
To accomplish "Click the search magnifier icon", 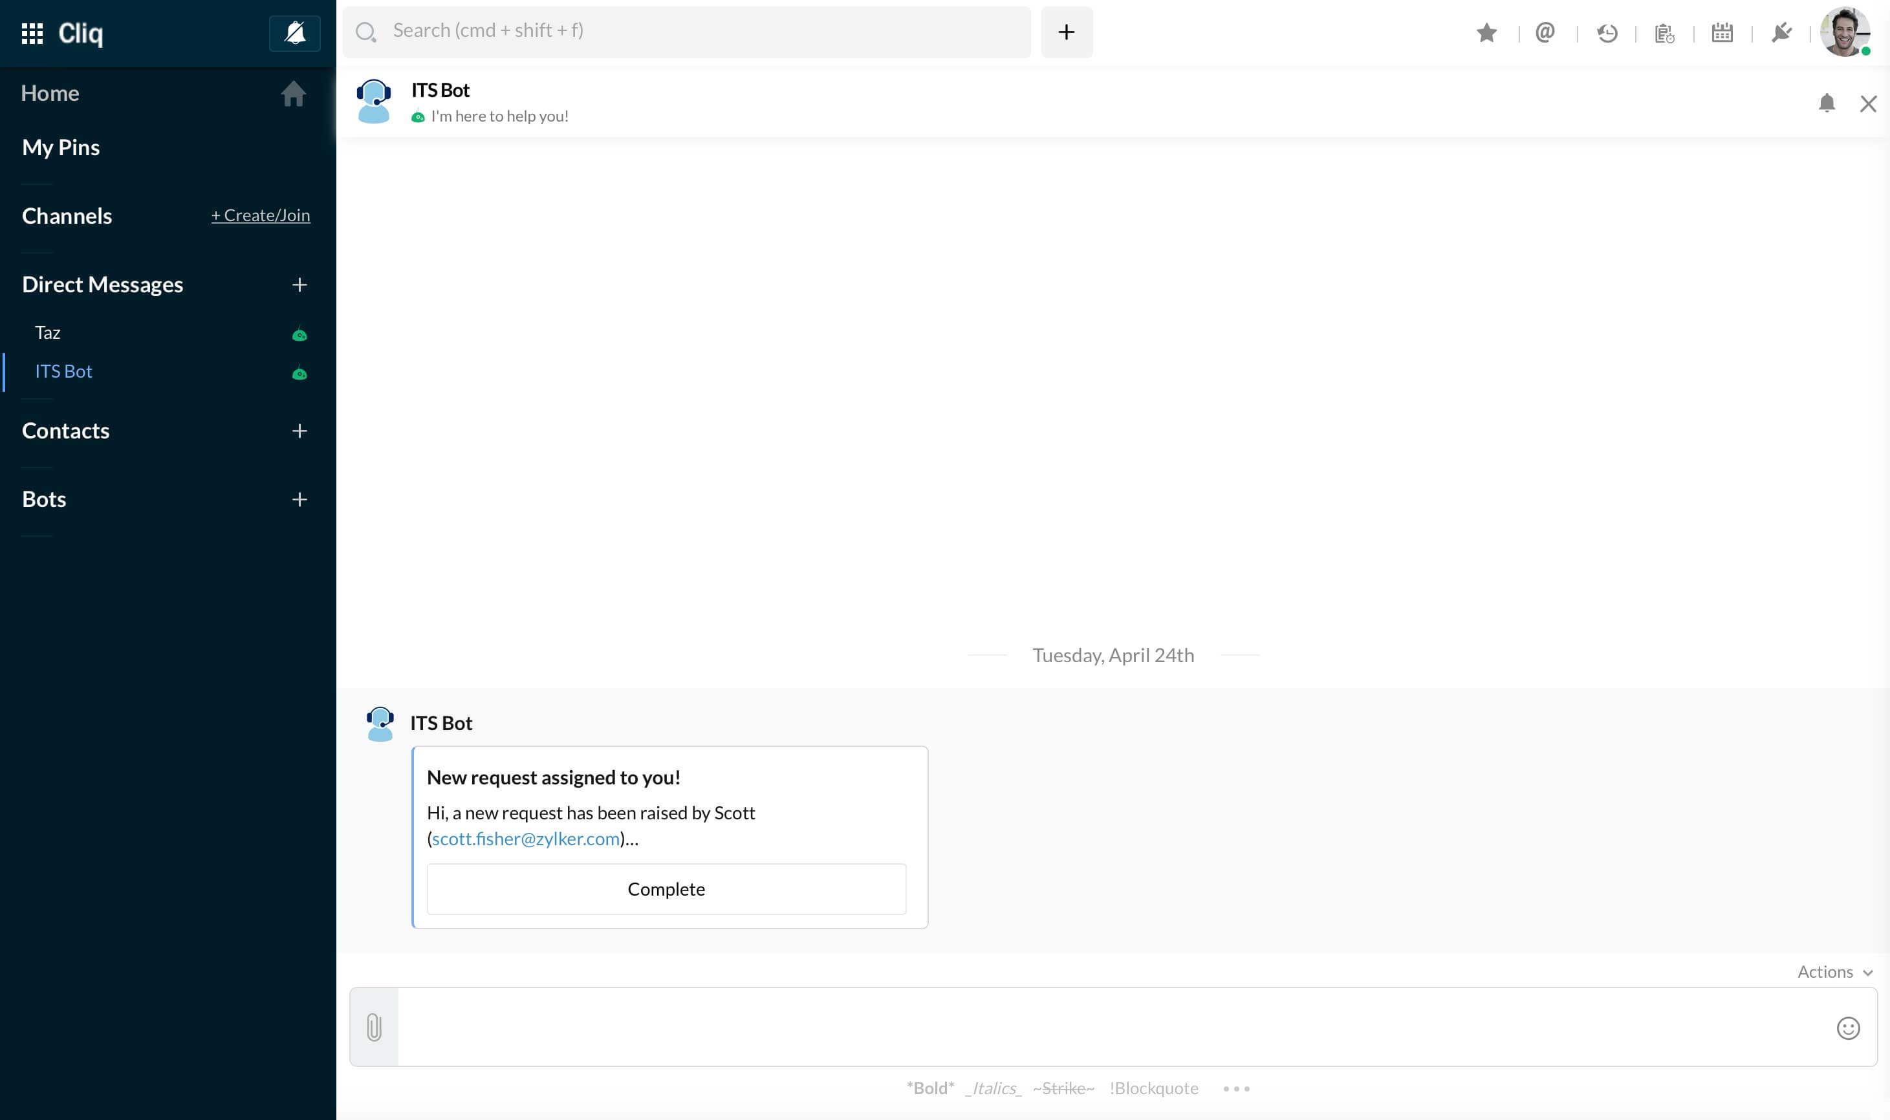I will (x=366, y=32).
